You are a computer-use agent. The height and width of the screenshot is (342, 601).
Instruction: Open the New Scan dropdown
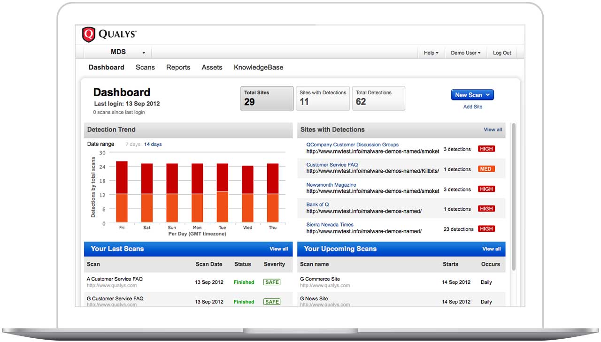pos(472,95)
